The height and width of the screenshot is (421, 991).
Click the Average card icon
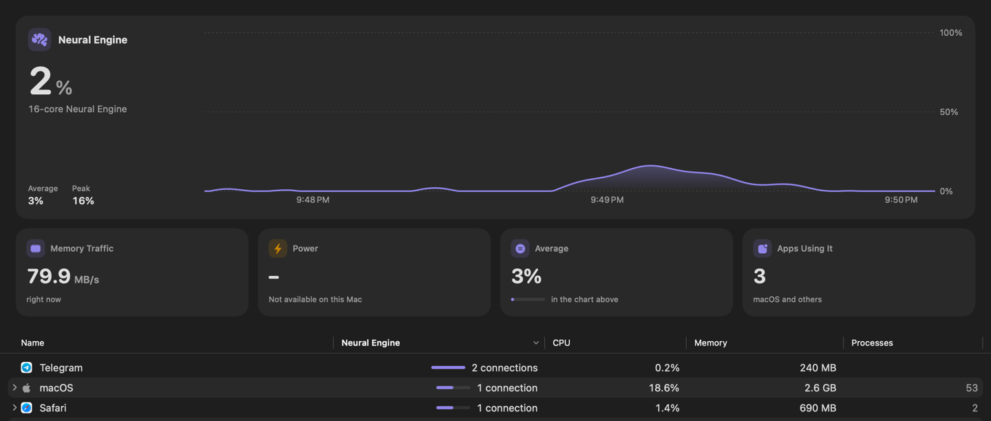point(520,248)
